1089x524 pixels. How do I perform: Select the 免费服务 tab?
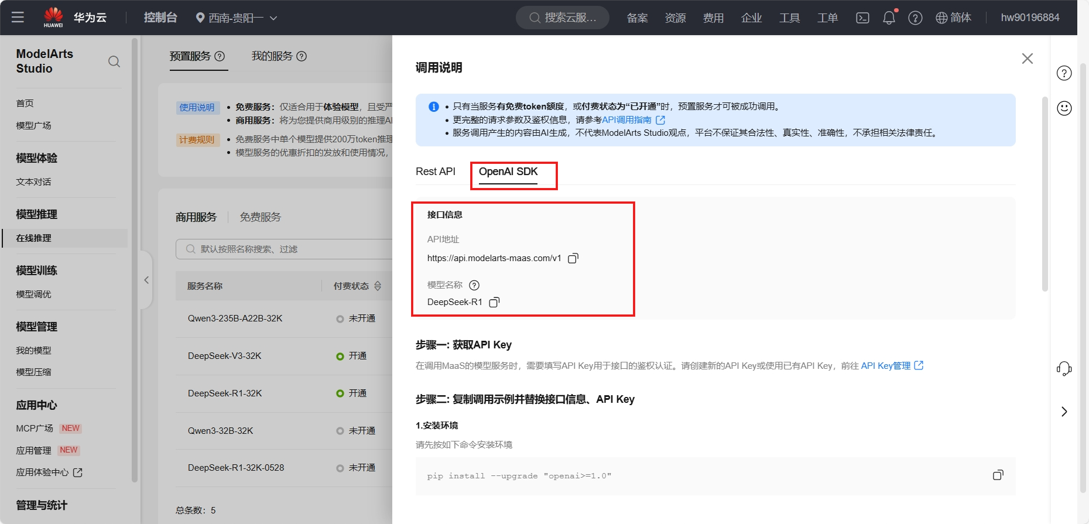click(261, 217)
